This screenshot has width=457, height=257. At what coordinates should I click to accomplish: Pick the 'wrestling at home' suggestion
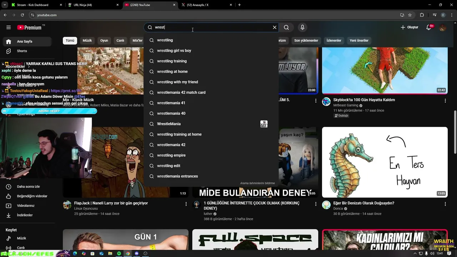[x=211, y=71]
